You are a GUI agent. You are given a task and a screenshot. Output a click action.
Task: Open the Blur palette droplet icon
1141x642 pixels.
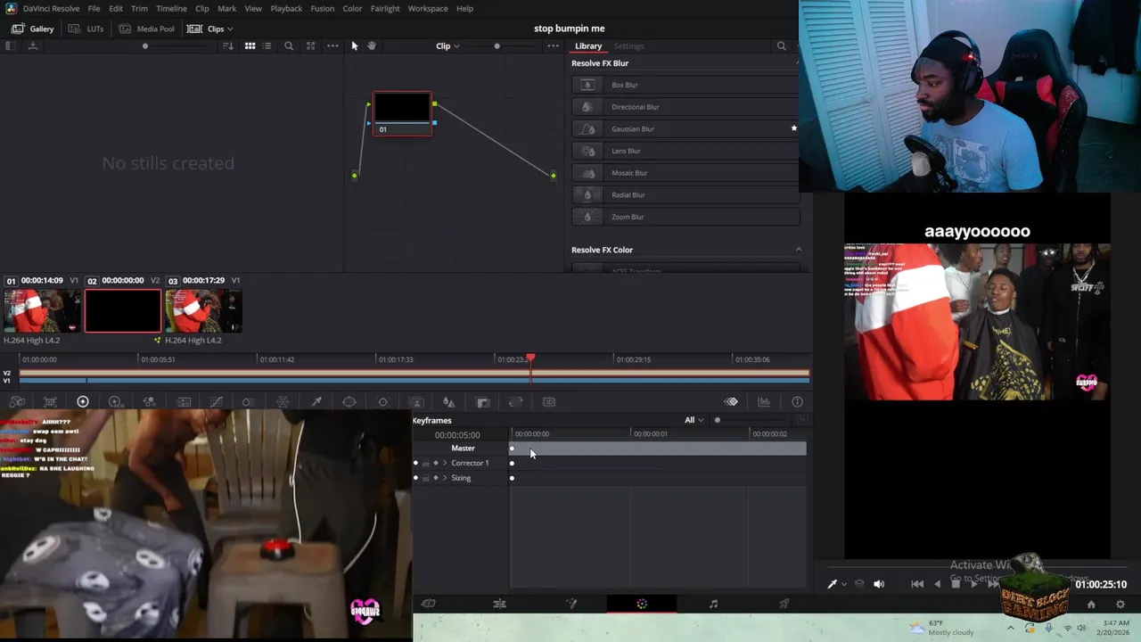click(448, 402)
